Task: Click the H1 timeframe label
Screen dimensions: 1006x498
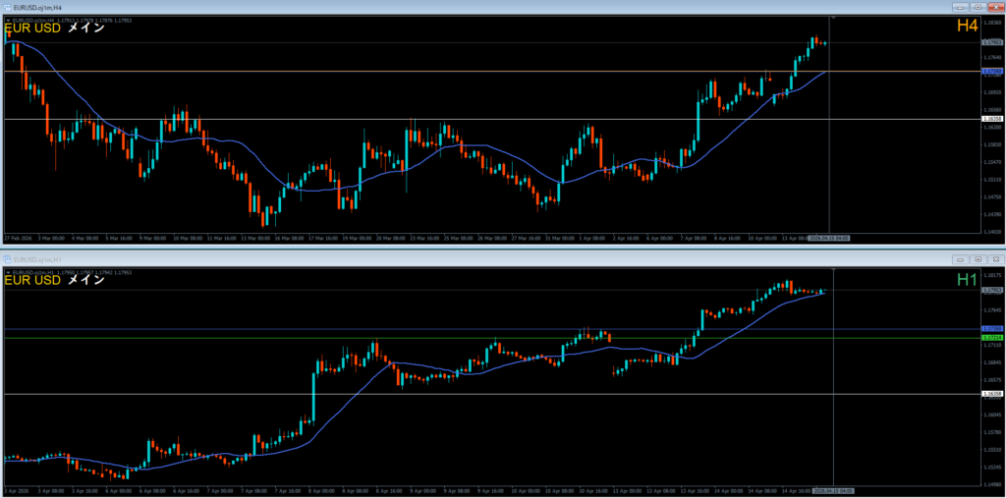Action: pos(967,280)
